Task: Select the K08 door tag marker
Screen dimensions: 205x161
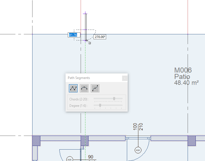Action: pyautogui.click(x=138, y=150)
